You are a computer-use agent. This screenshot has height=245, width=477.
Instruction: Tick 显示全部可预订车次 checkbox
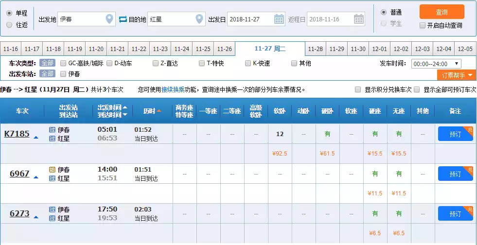pyautogui.click(x=417, y=89)
